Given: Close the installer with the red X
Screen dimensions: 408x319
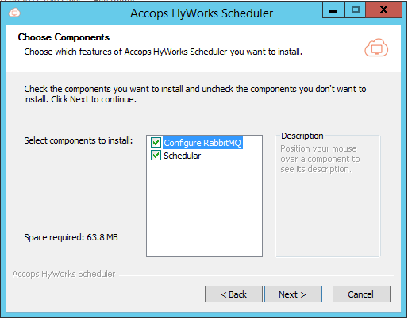Looking at the screenshot, I should click(383, 10).
